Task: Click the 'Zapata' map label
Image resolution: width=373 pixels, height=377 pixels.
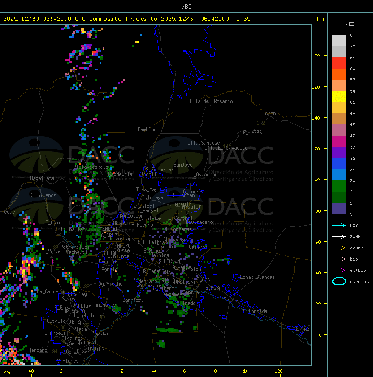Action: (x=100, y=334)
